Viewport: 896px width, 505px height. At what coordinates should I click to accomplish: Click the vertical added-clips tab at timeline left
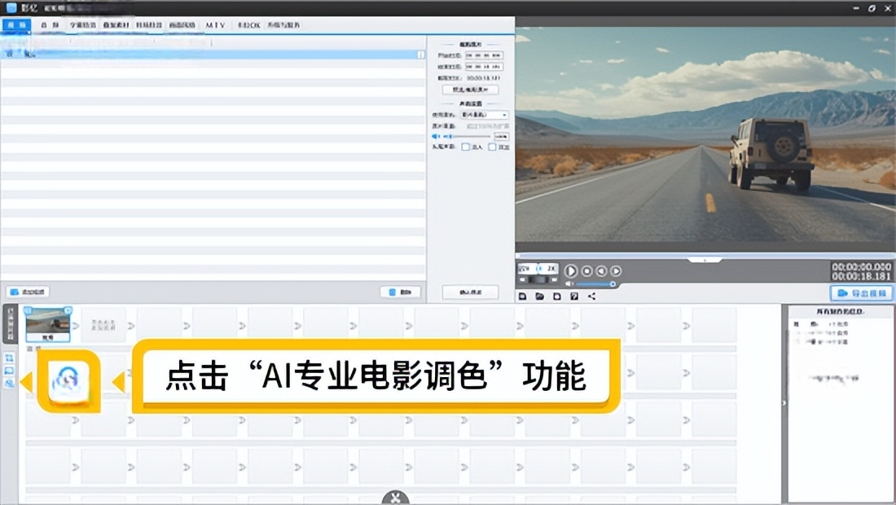tap(11, 324)
